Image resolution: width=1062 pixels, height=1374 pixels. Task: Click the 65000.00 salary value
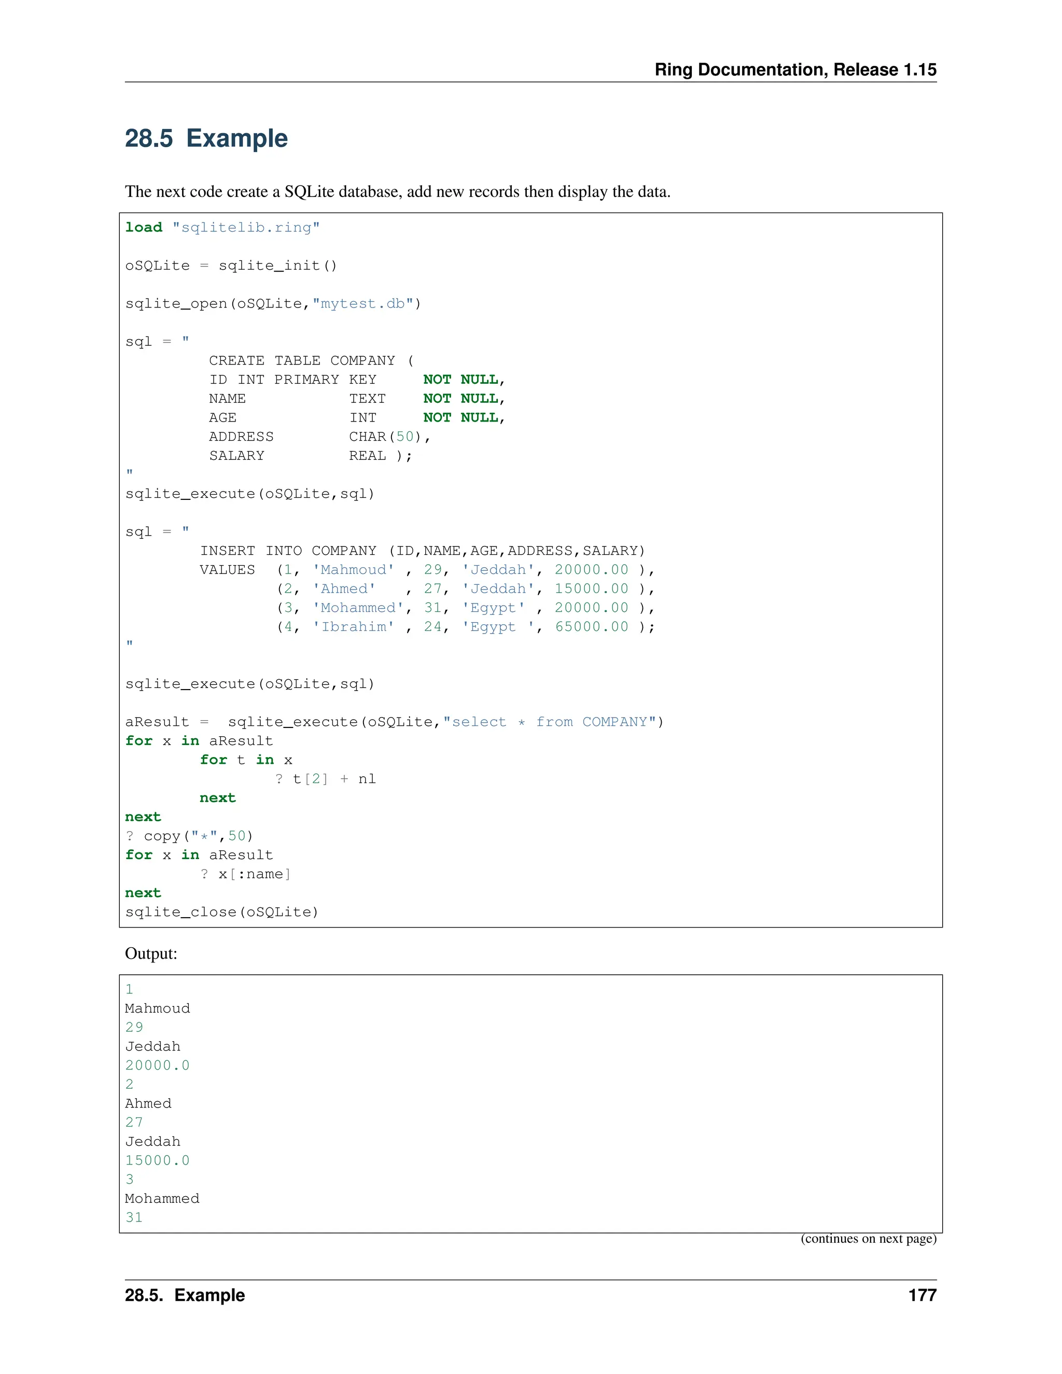click(591, 627)
